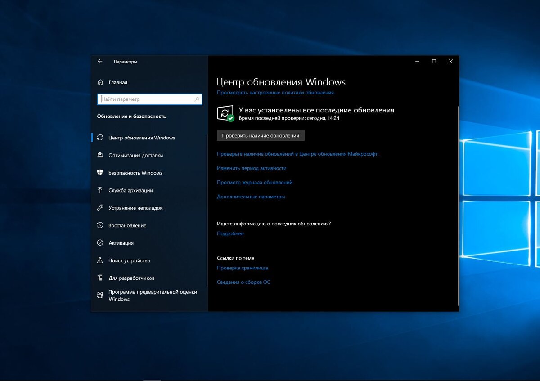Viewport: 540px width, 381px height.
Task: Click У вас установлены все последние обновления text
Action: (316, 110)
